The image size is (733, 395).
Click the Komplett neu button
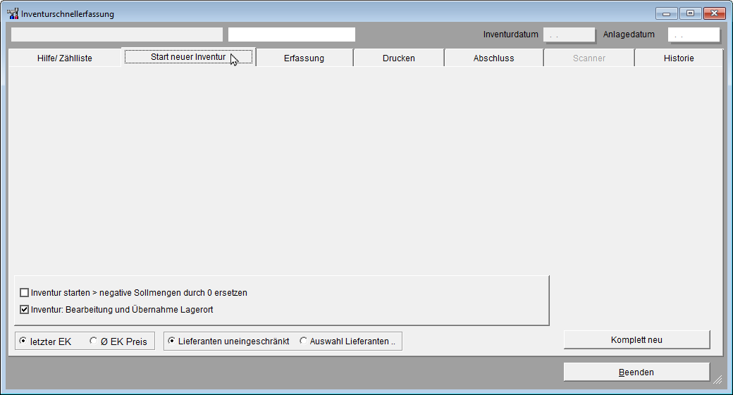click(x=636, y=340)
